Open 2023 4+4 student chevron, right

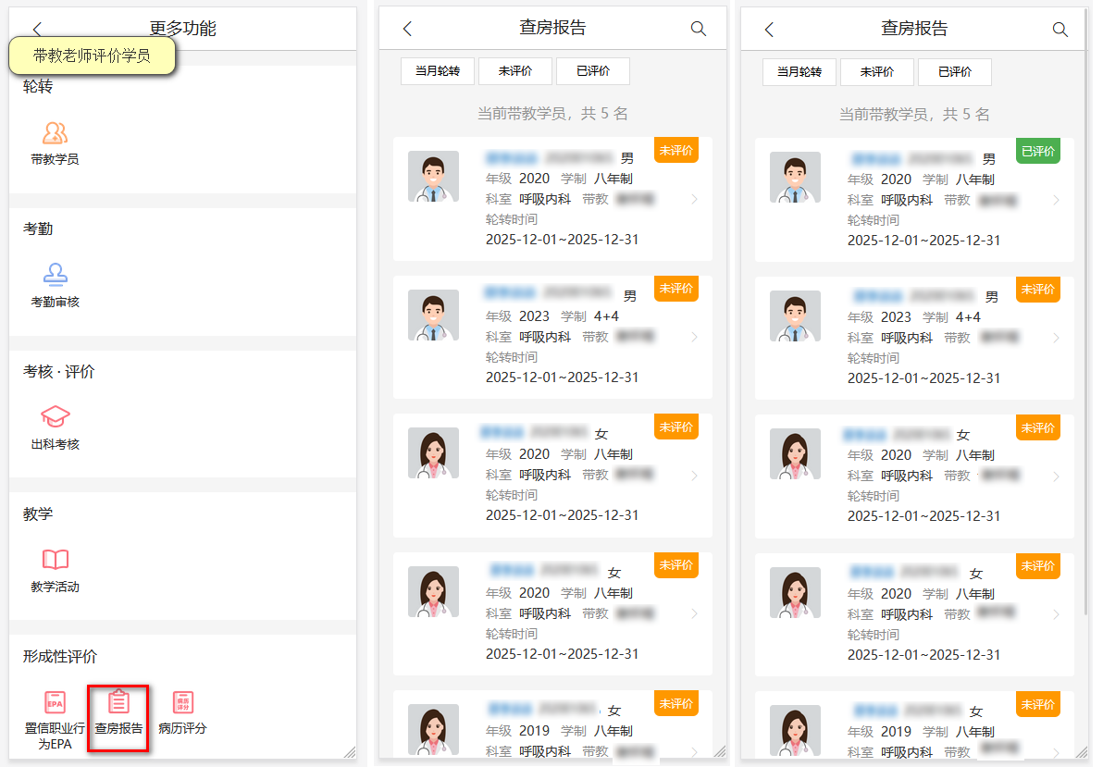1056,338
